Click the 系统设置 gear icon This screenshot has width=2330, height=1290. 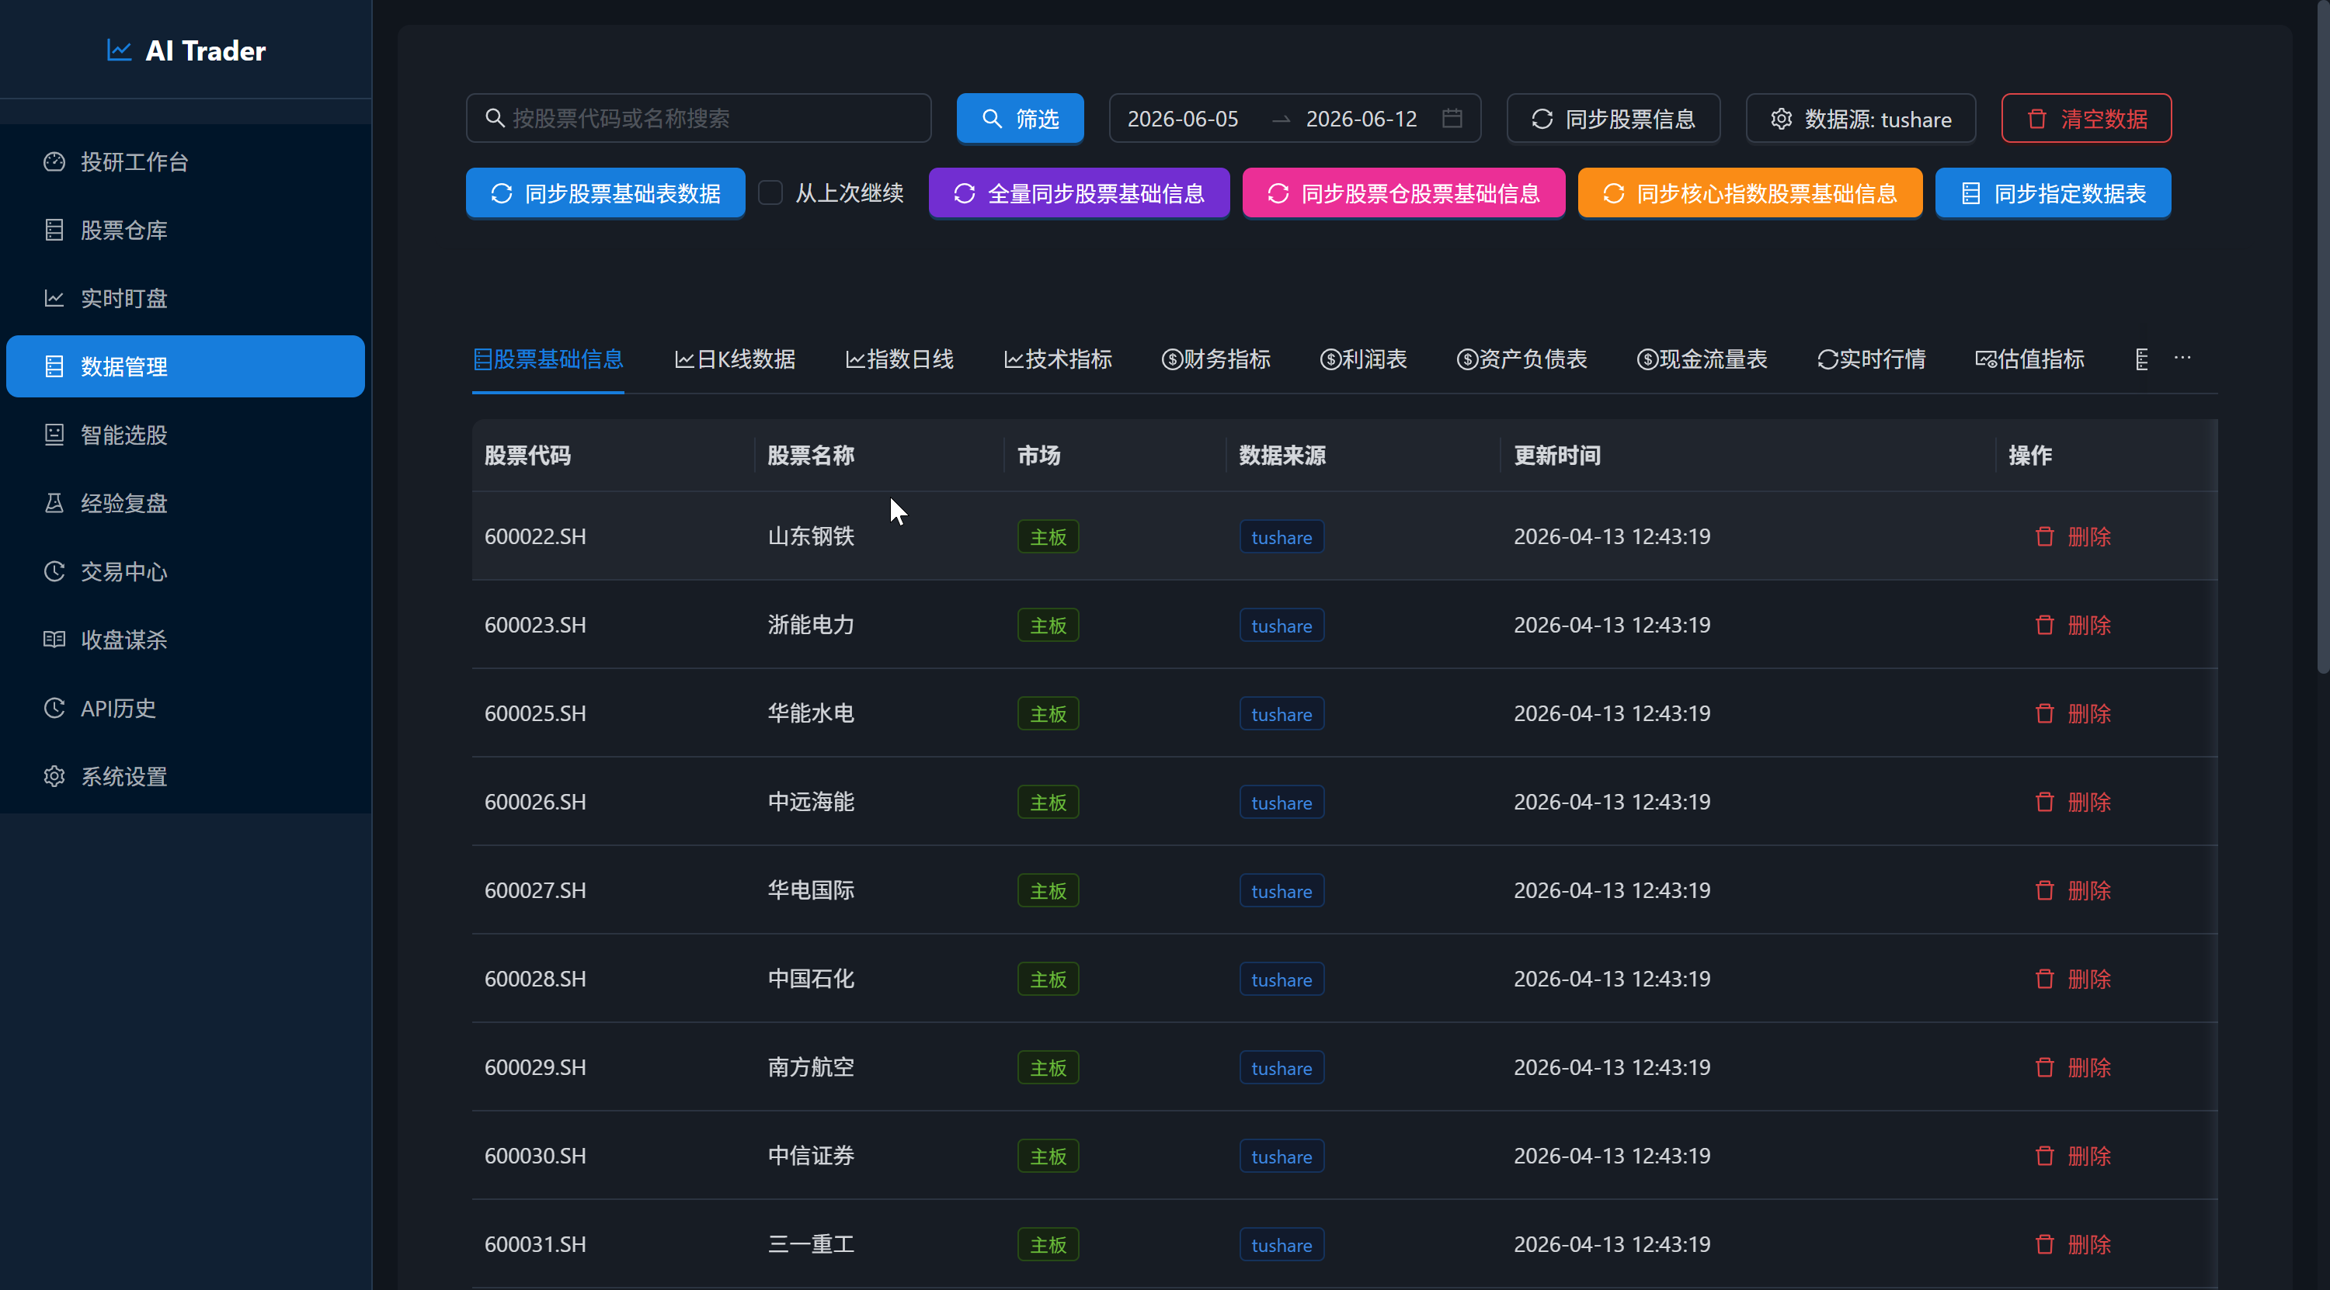click(x=54, y=775)
